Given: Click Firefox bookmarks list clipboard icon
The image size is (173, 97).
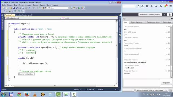Looking at the screenshot, I should pyautogui.click(x=142, y=6).
